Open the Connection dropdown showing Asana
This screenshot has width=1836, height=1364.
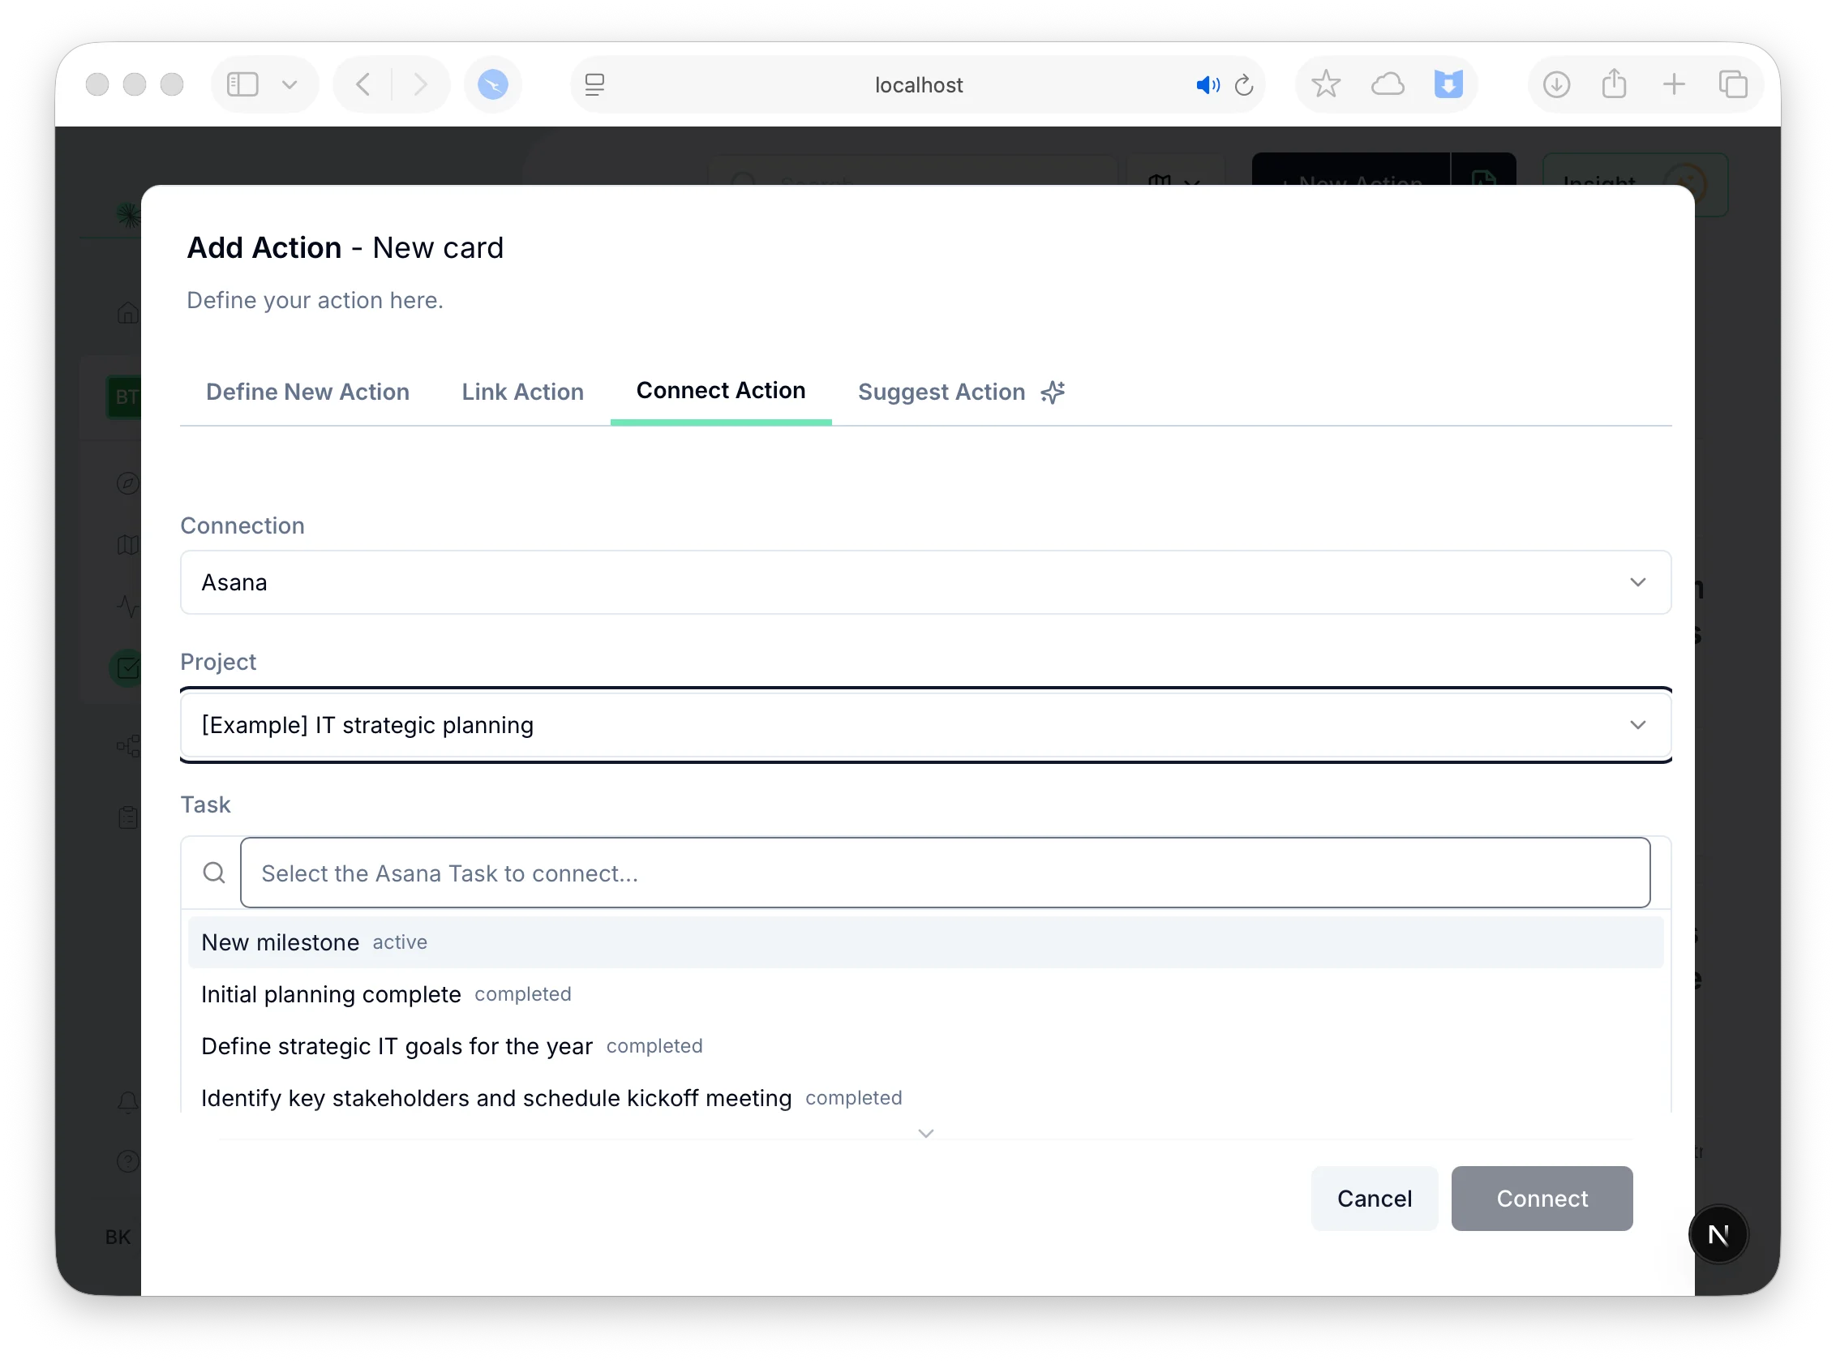925,582
